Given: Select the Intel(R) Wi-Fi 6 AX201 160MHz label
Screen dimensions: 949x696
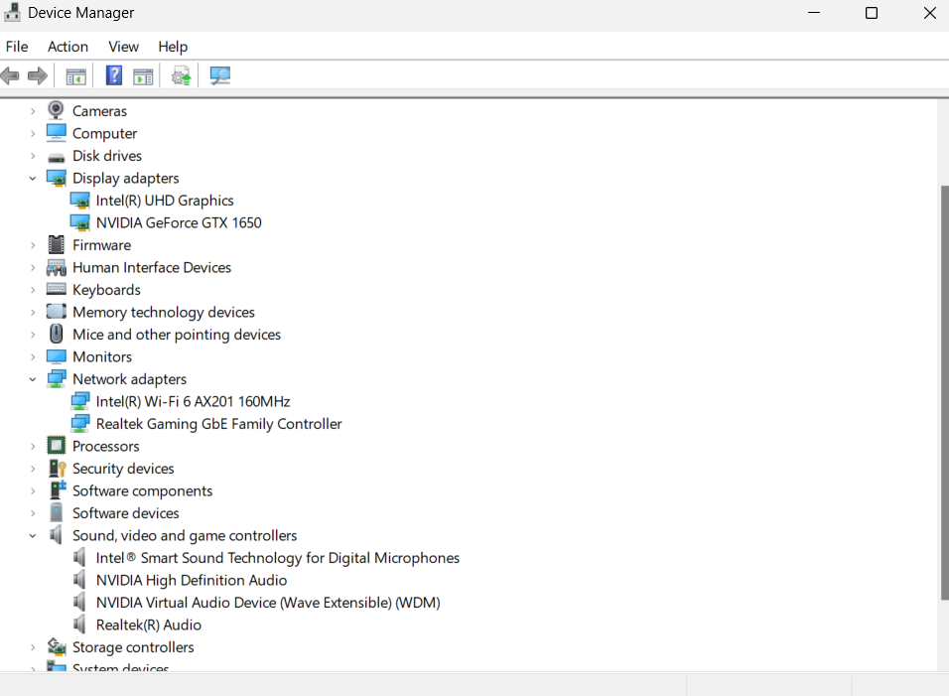Looking at the screenshot, I should pos(193,401).
